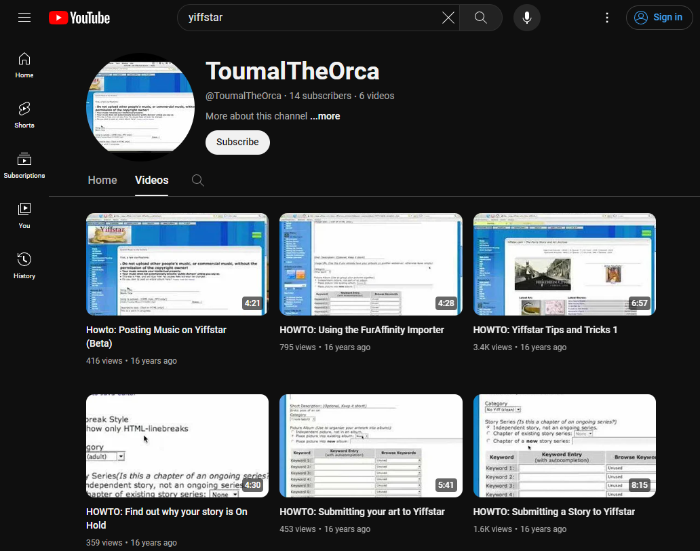Subscribe to ToumalTheOrca
700x551 pixels.
pyautogui.click(x=237, y=142)
